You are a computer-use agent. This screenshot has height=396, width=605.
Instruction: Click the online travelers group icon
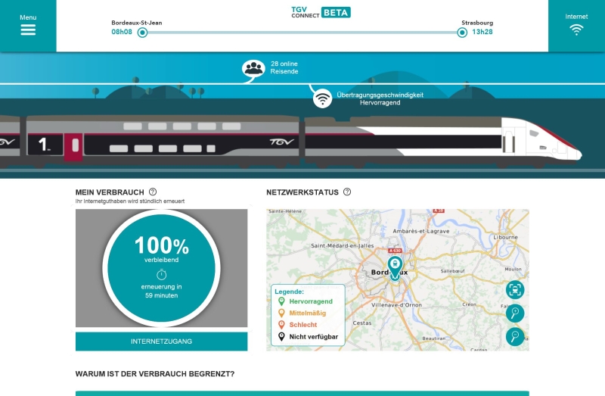254,69
